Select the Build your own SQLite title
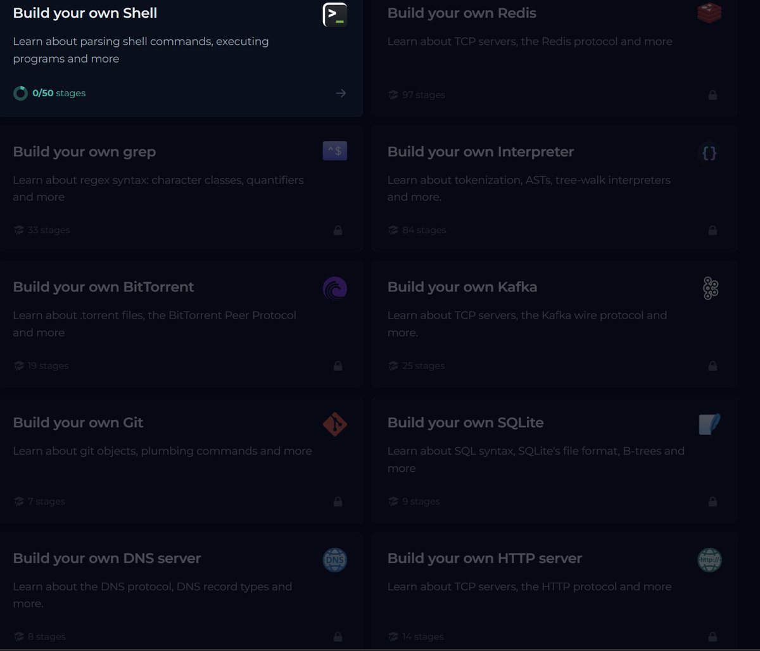Screen dimensions: 760x651 pyautogui.click(x=465, y=422)
